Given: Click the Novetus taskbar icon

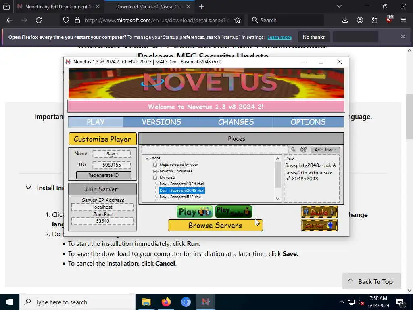Looking at the screenshot, I should coord(206,302).
